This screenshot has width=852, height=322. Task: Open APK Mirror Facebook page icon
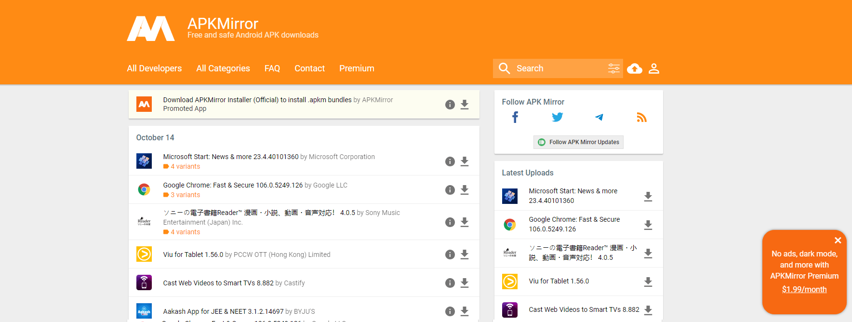(x=515, y=117)
